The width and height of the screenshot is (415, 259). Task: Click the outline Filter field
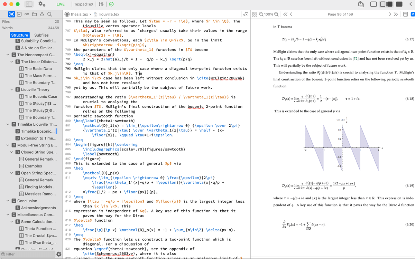point(27,254)
